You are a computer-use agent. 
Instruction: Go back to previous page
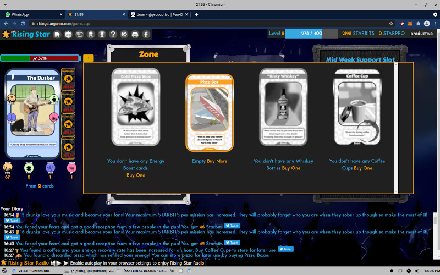click(6, 24)
